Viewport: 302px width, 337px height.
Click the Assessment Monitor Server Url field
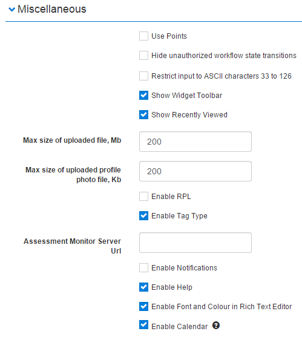(195, 243)
